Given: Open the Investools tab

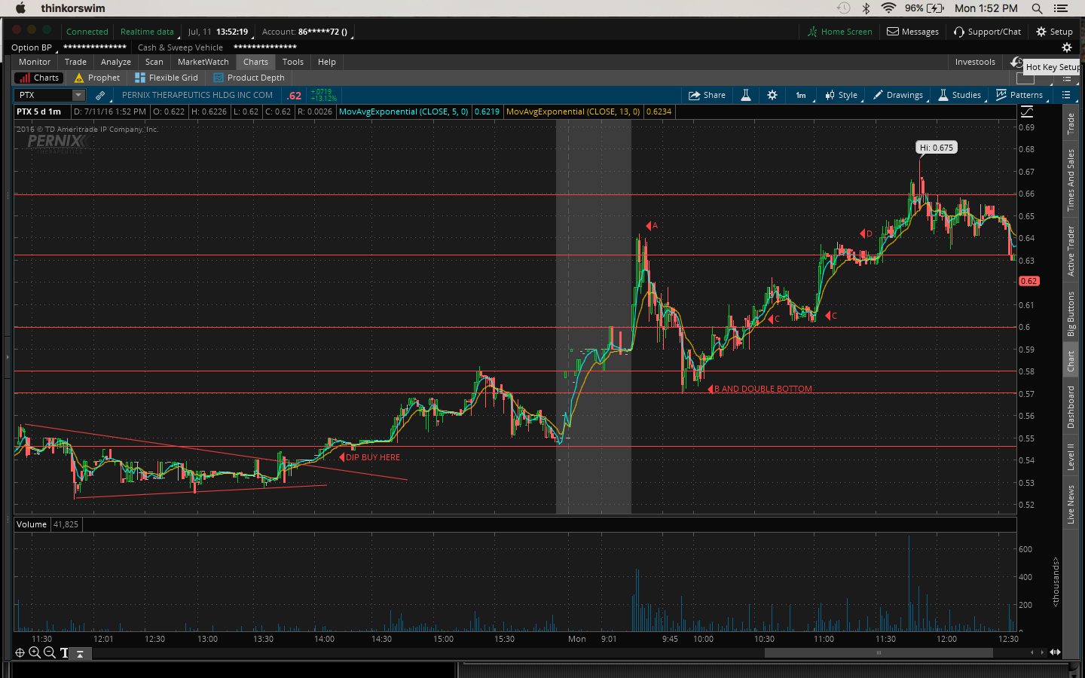Looking at the screenshot, I should coord(975,62).
